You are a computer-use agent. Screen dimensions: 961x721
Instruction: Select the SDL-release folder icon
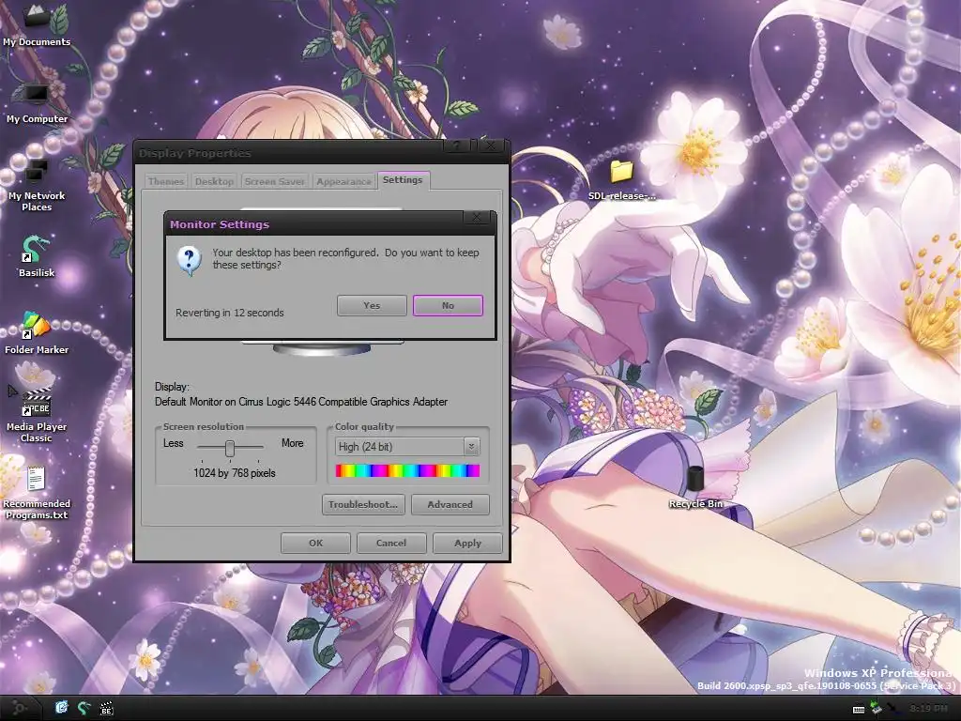621,179
